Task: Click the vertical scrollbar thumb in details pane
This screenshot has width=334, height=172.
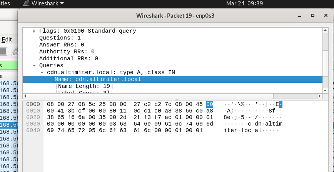Action: (x=325, y=42)
